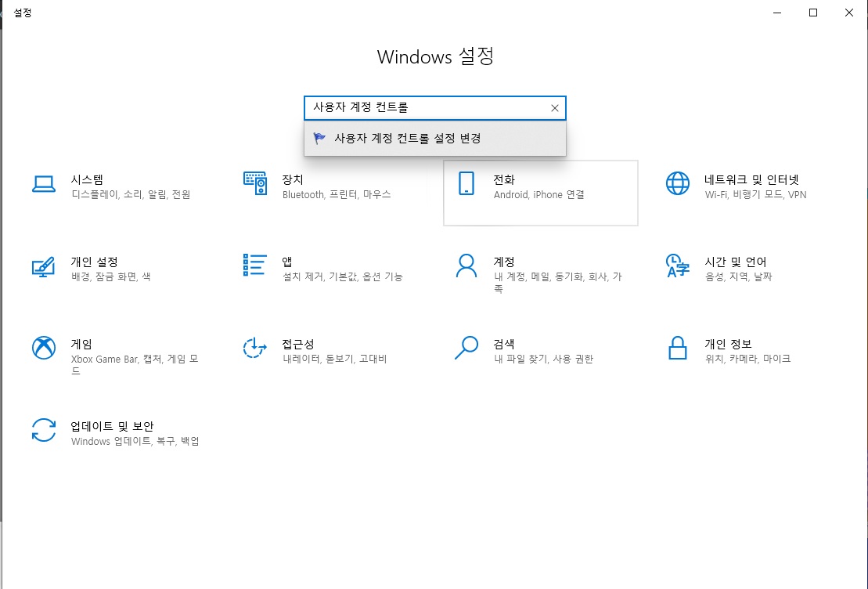
Task: Minimize the 설정 window
Action: point(777,13)
